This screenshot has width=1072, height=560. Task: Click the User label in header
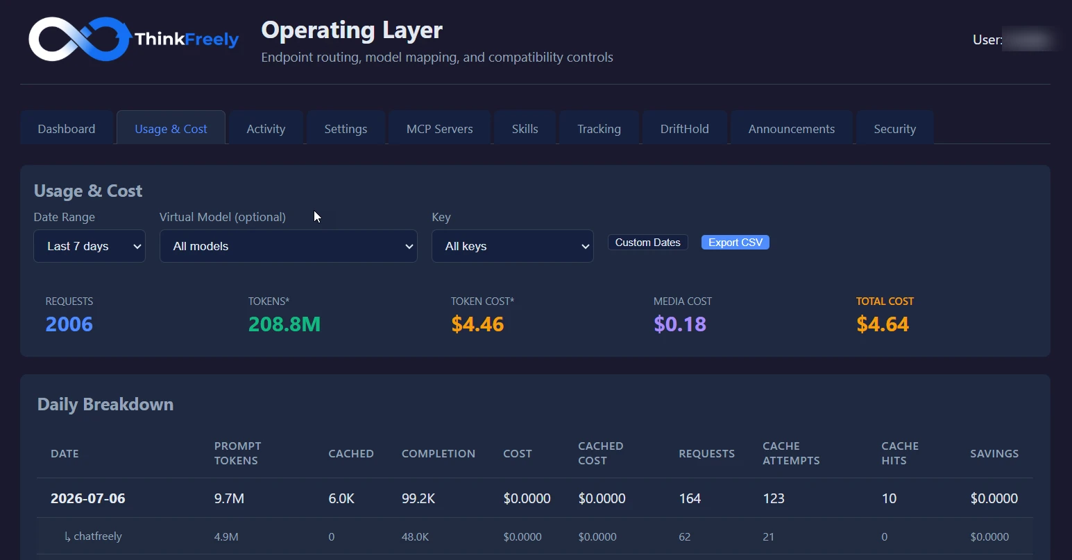[987, 40]
